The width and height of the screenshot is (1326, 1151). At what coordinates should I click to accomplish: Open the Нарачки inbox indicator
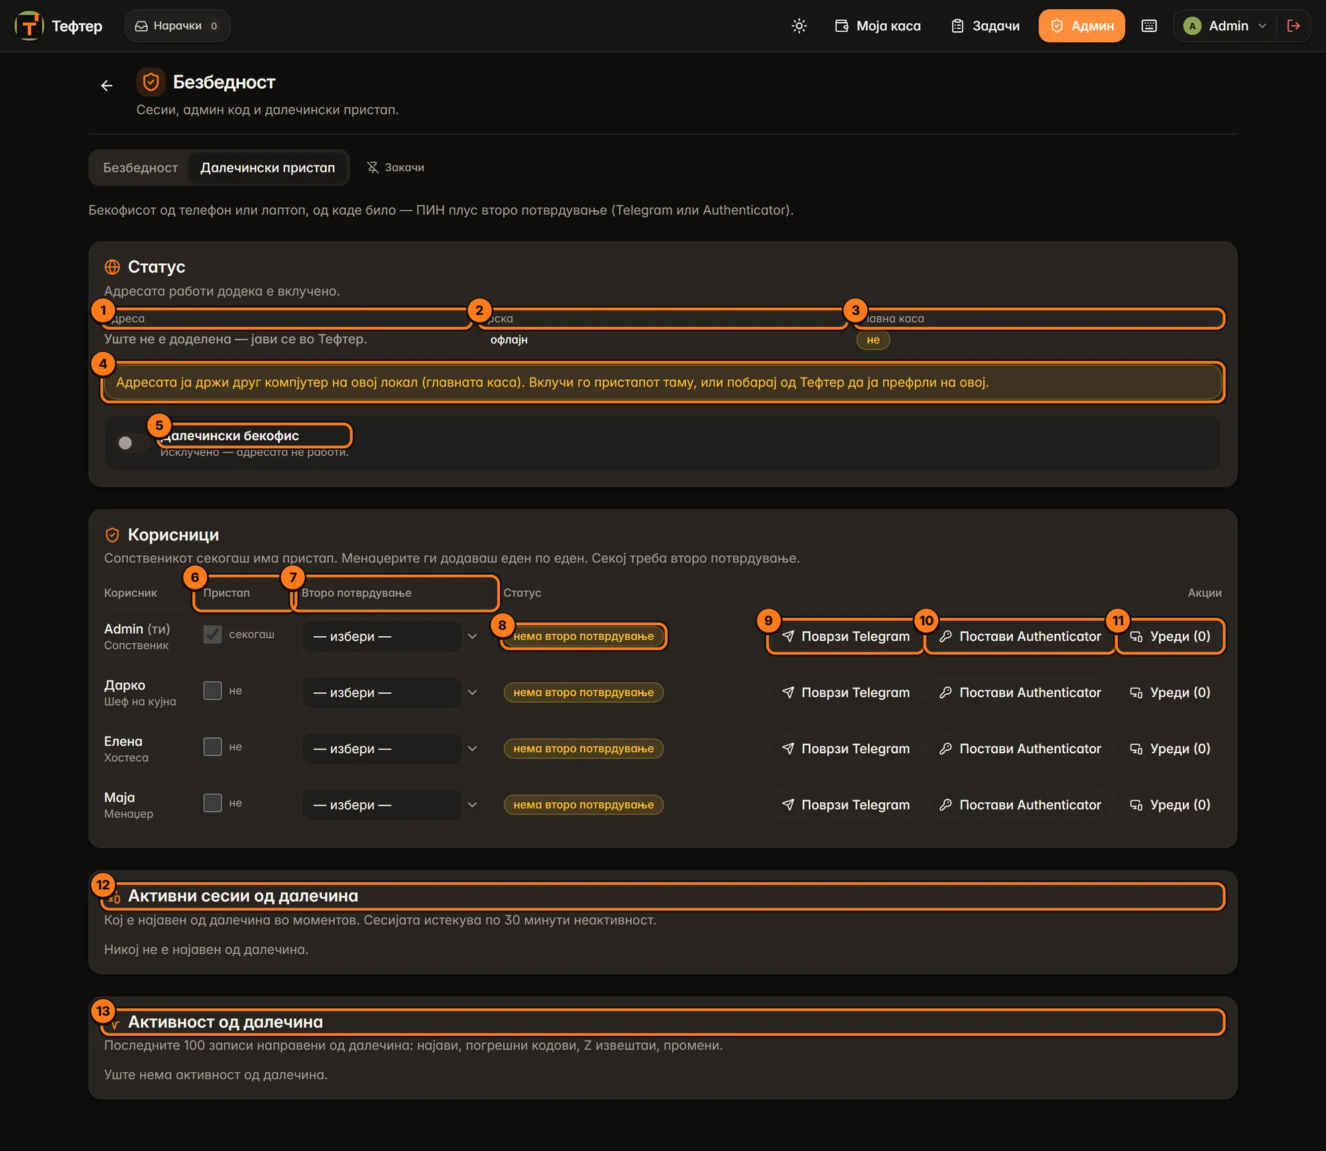177,26
